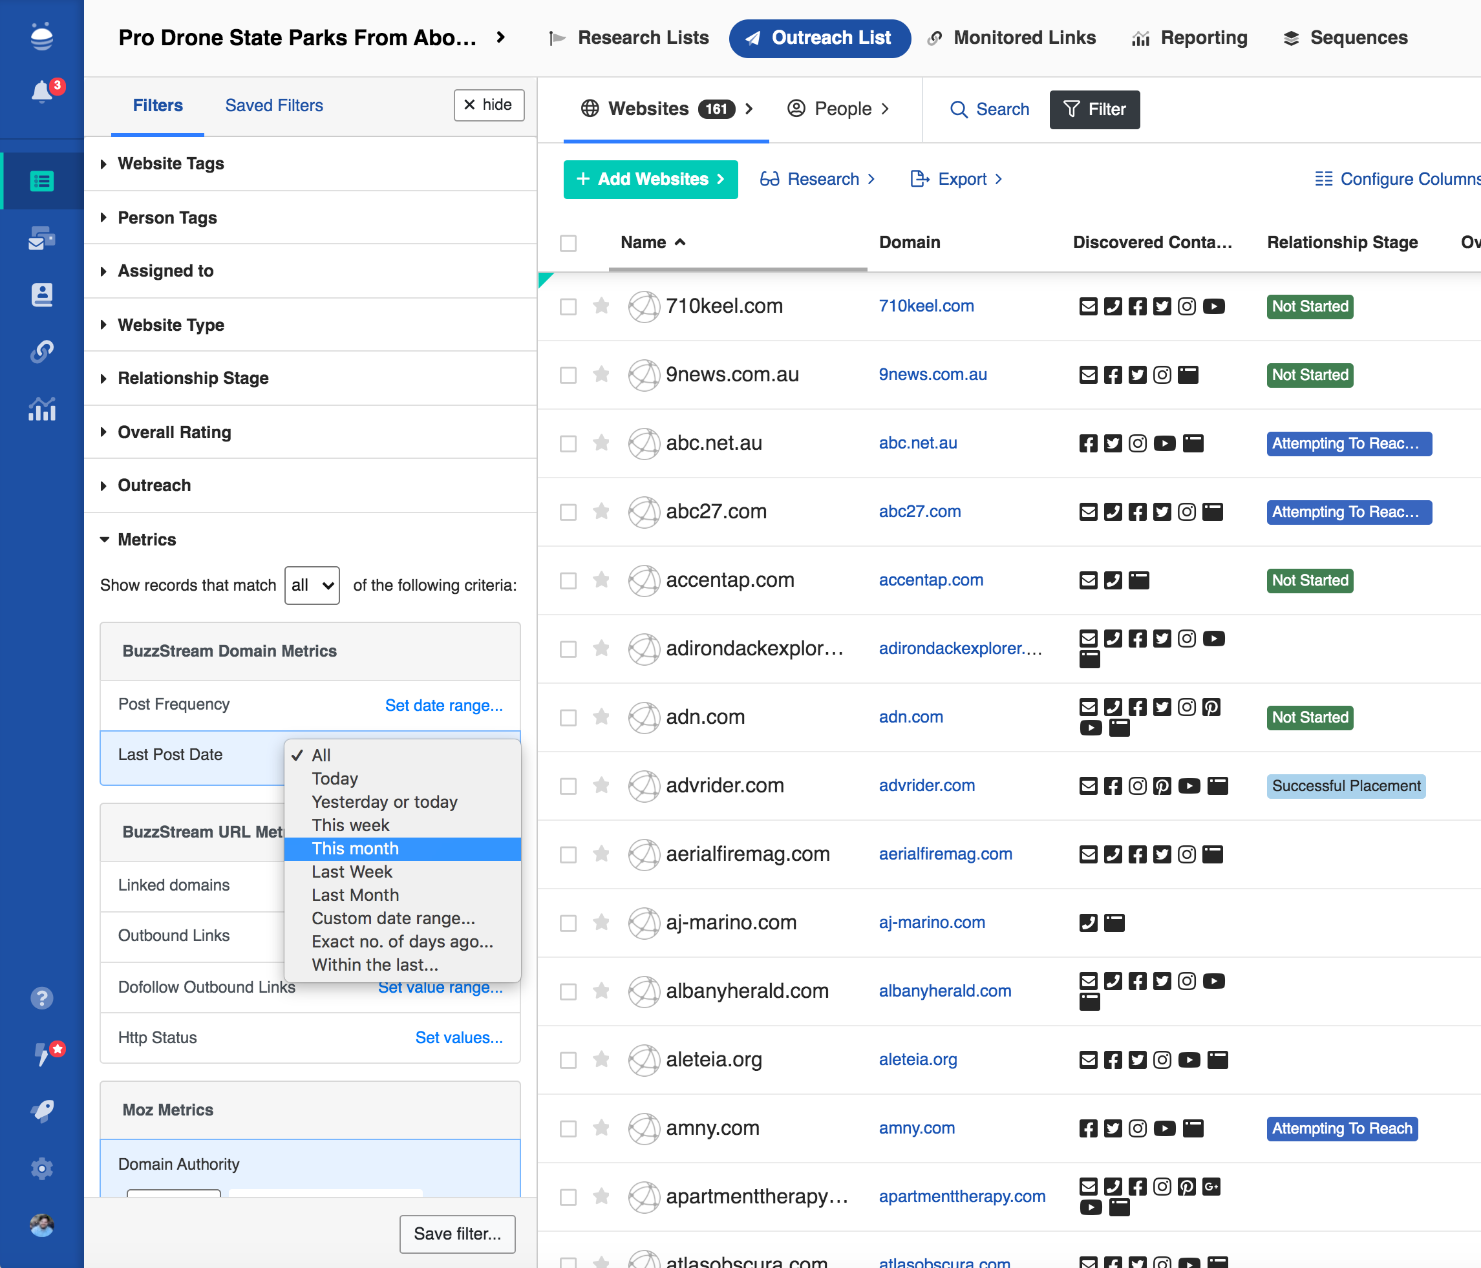Screen dimensions: 1481x1268
Task: Click the rocket icon in sidebar
Action: [x=41, y=1111]
